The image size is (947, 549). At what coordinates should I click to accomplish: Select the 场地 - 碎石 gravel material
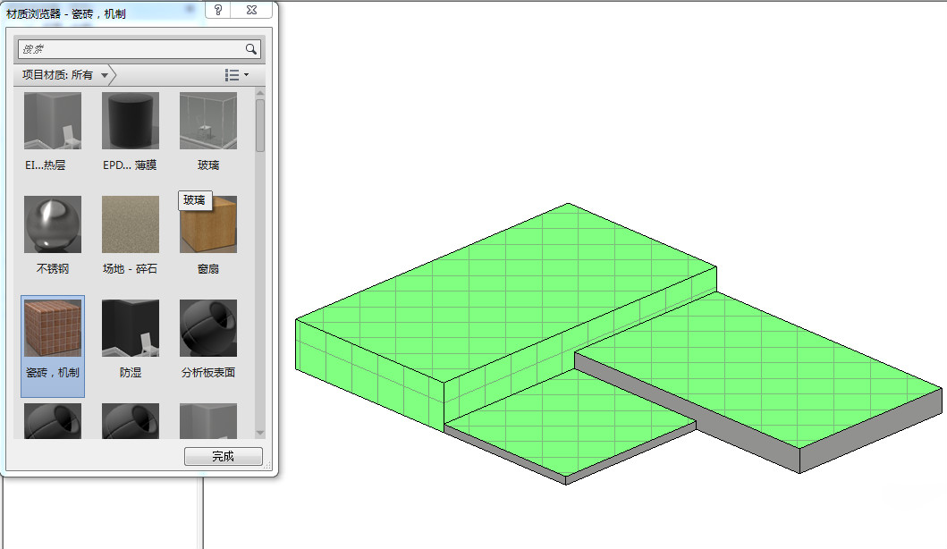pyautogui.click(x=130, y=224)
